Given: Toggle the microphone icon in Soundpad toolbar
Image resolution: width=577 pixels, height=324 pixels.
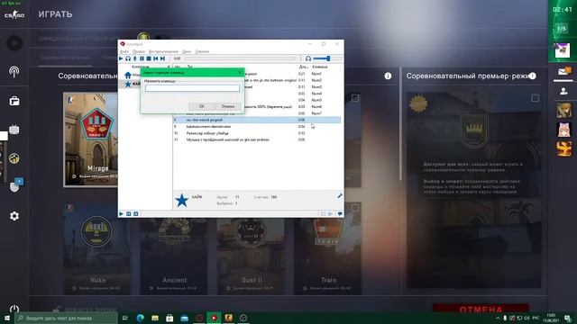Looking at the screenshot, I should (134, 58).
